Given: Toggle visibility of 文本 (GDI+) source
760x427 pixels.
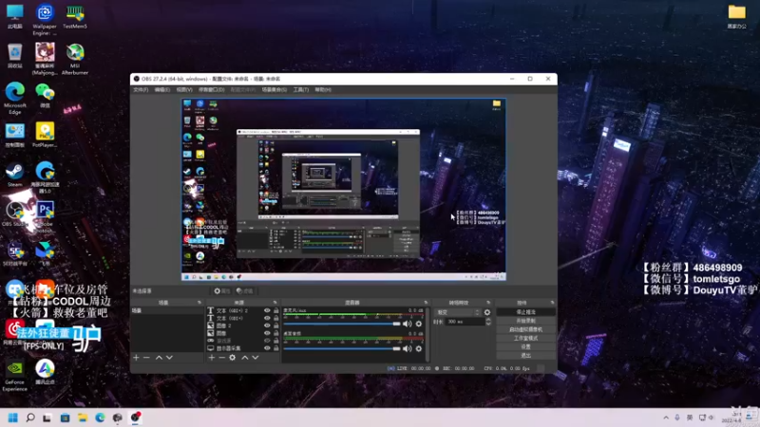Looking at the screenshot, I should pos(267,318).
